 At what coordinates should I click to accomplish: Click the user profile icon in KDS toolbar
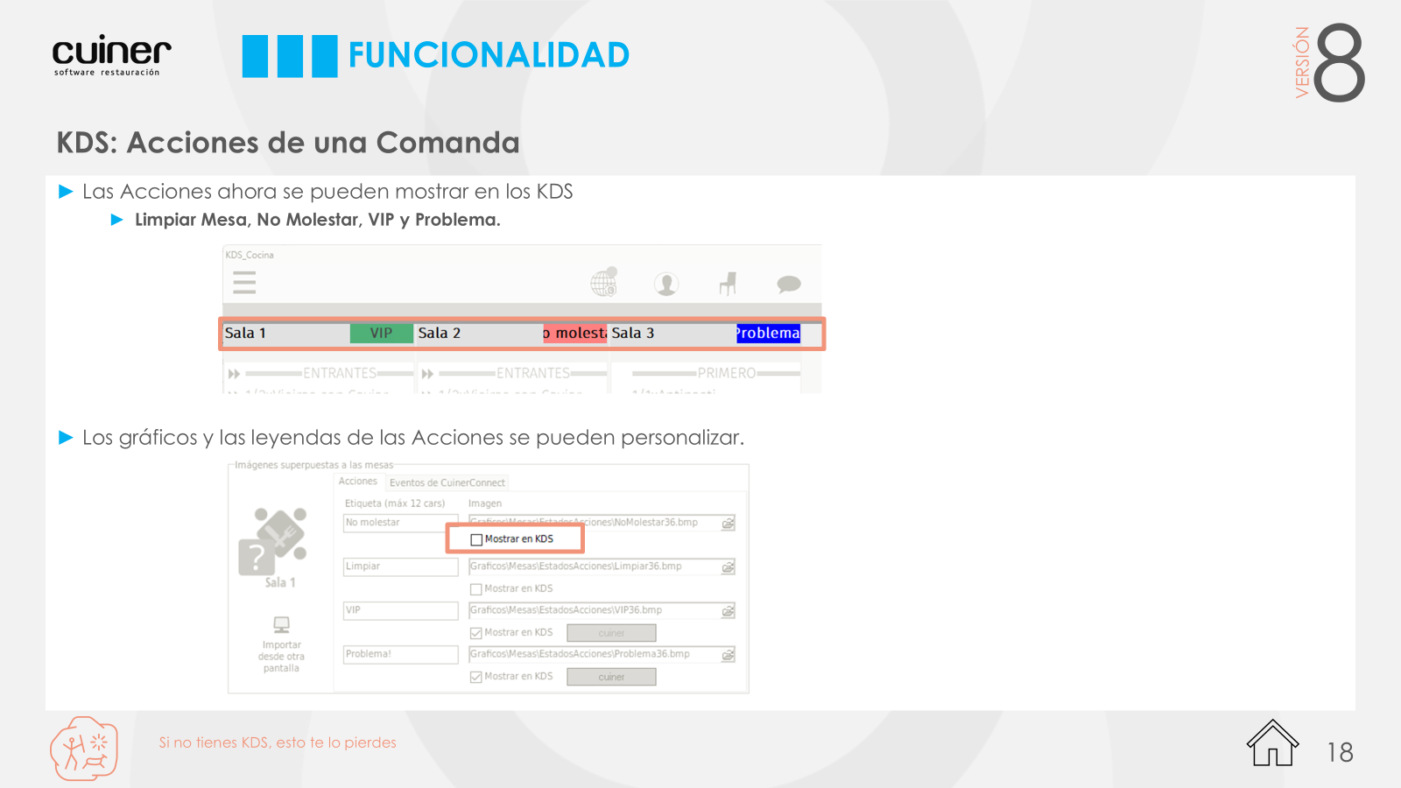666,284
